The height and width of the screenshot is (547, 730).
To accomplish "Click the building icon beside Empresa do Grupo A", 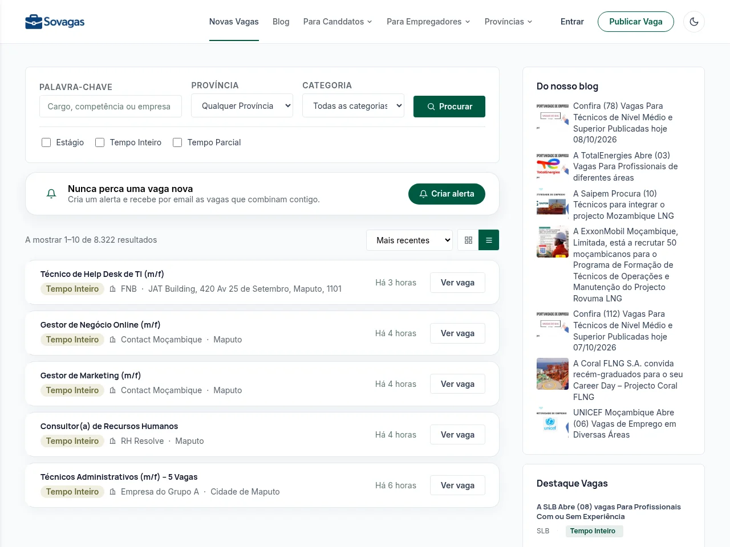I will point(113,492).
